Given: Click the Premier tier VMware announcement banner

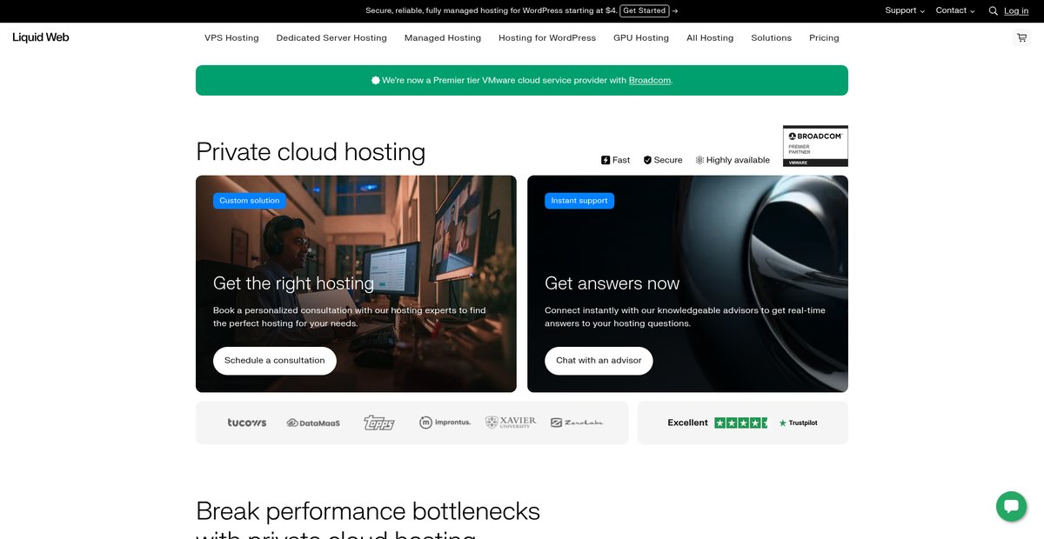Looking at the screenshot, I should click(522, 80).
